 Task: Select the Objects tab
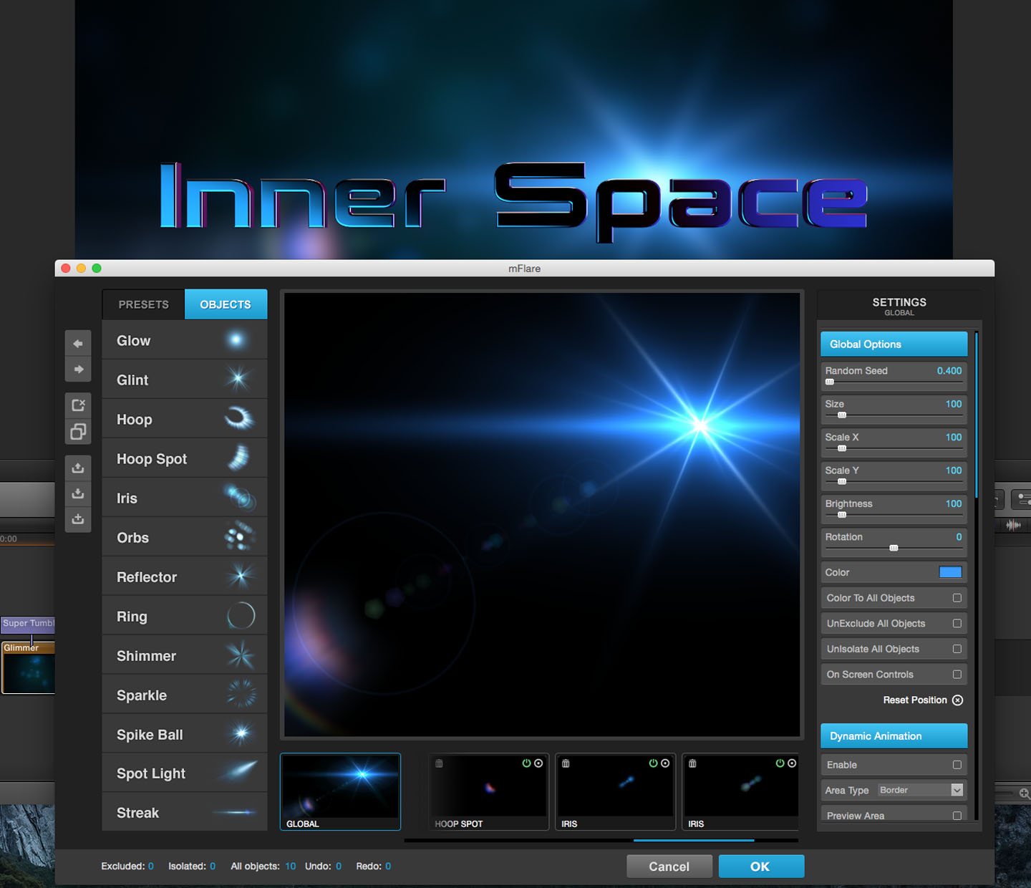point(226,304)
